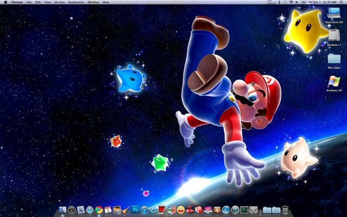Launch Photoshop from the dock
The image size is (347, 217).
[135, 209]
